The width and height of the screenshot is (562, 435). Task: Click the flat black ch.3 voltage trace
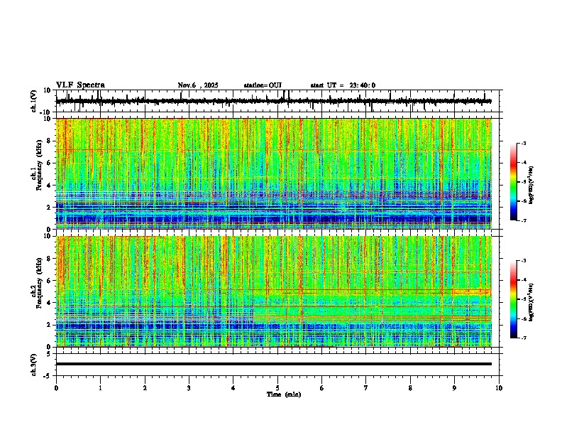pos(273,364)
